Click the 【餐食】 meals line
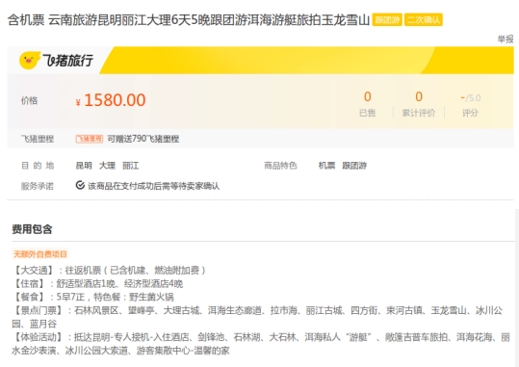 [x=92, y=297]
